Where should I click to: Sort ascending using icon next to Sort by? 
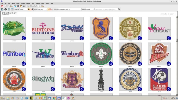coord(49,9)
